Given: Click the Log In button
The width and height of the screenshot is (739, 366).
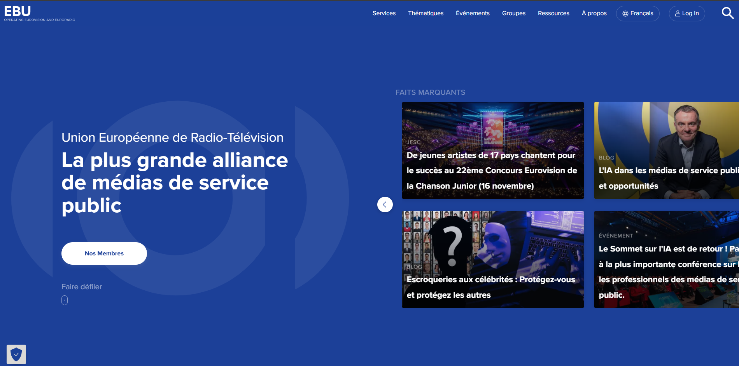Looking at the screenshot, I should click(x=687, y=14).
